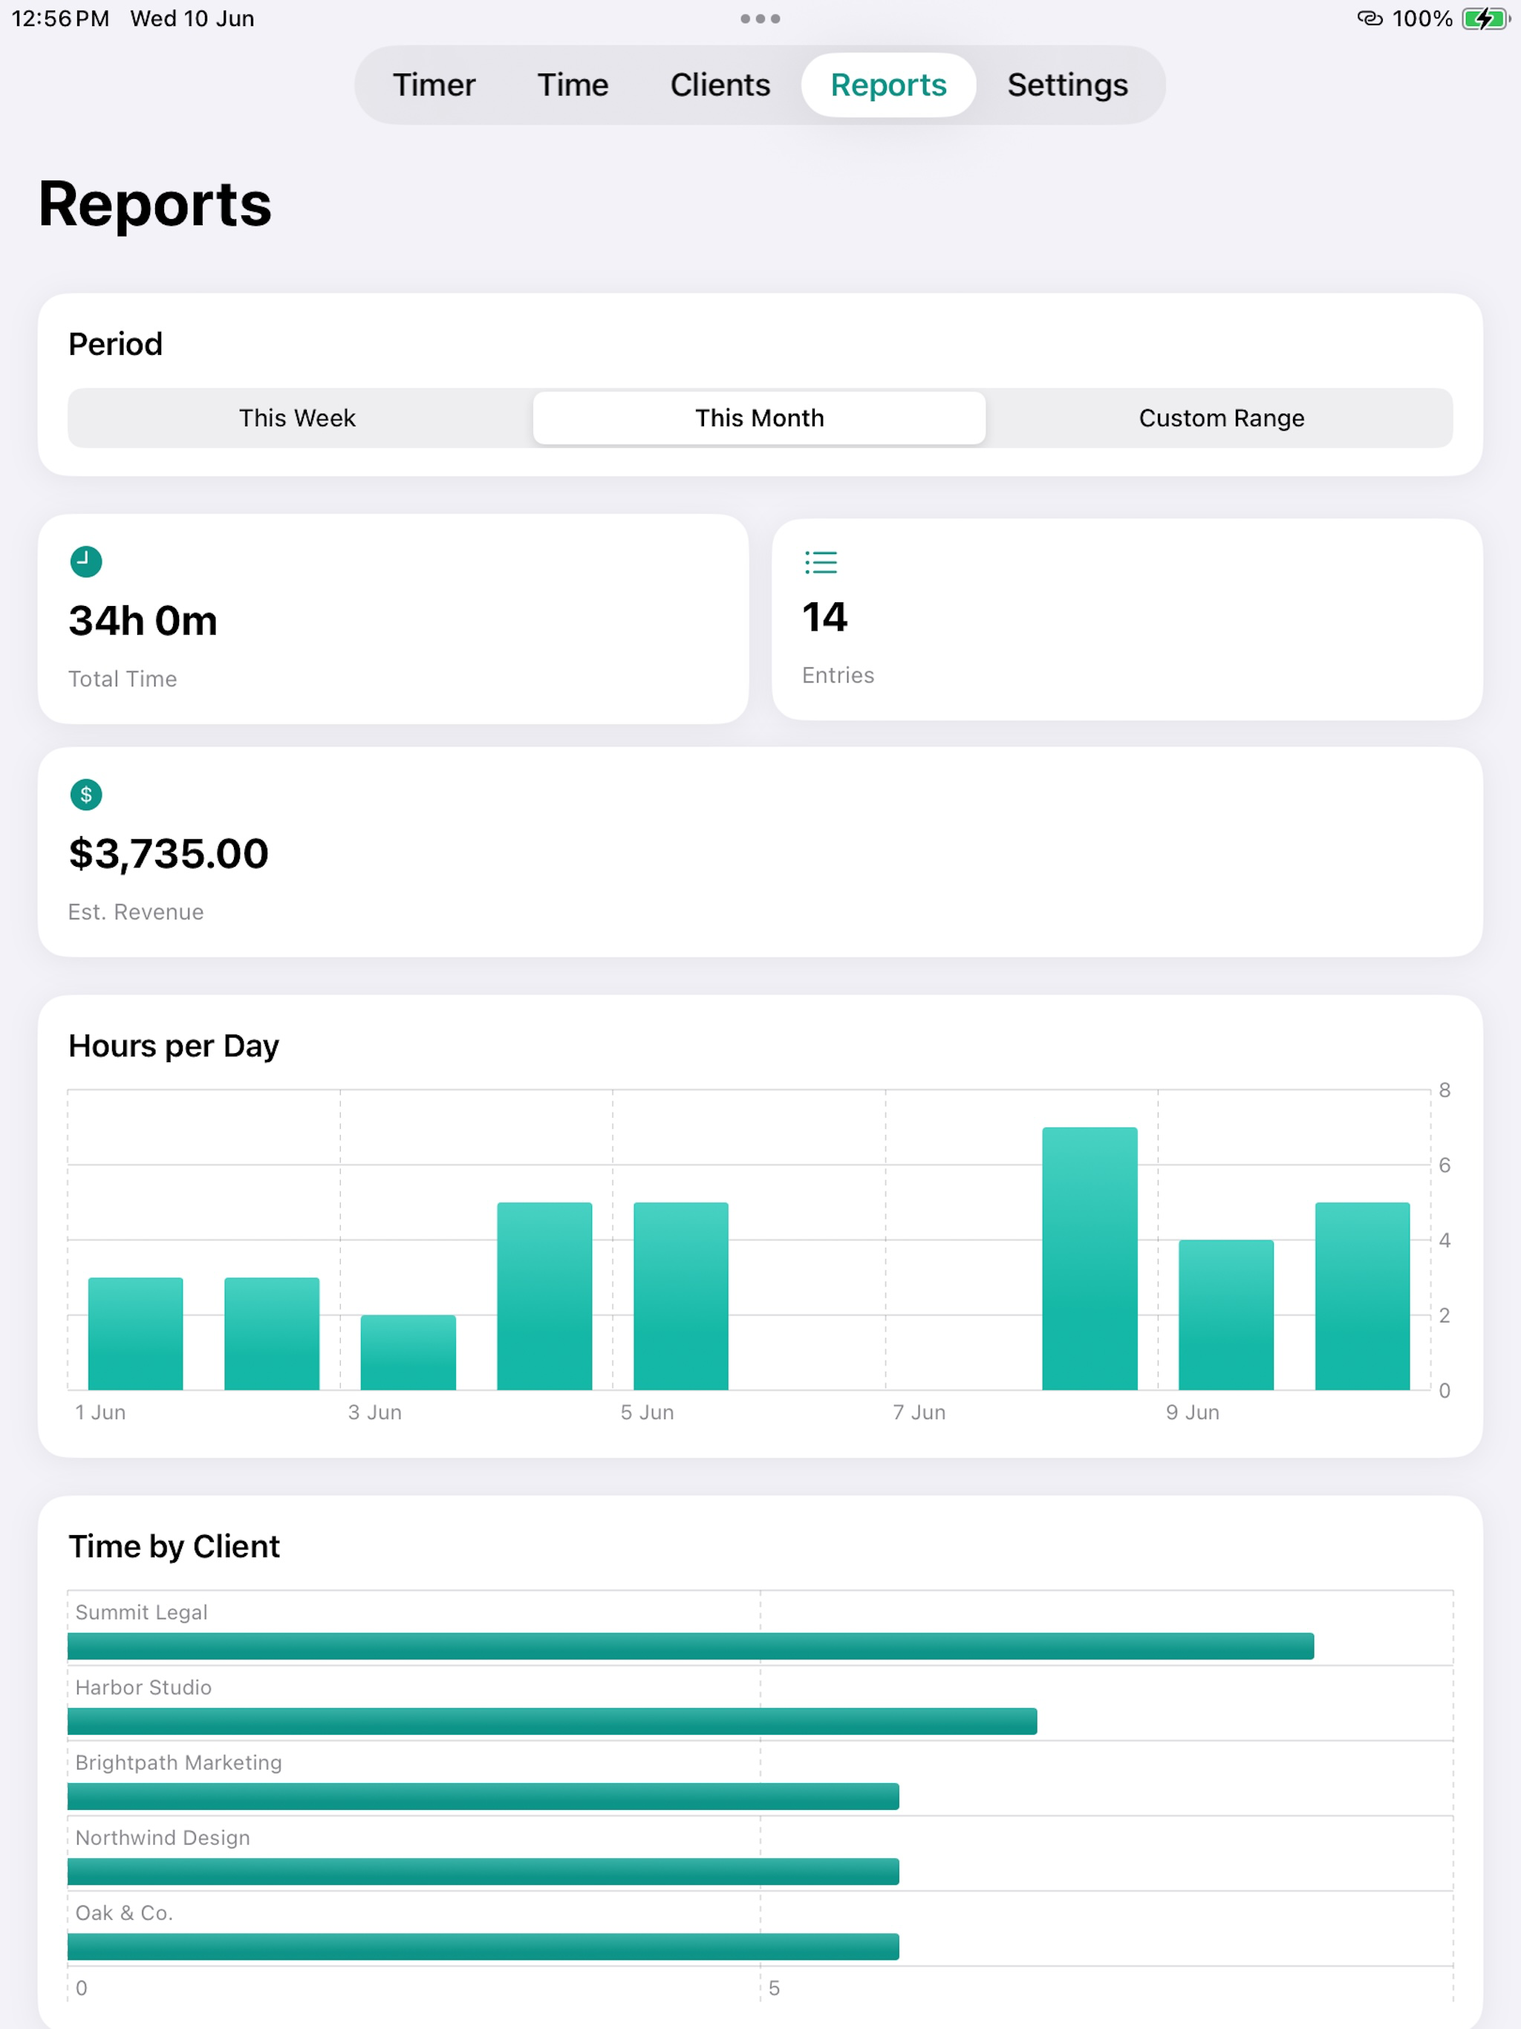Tap the Oak & Co. label

tap(124, 1913)
